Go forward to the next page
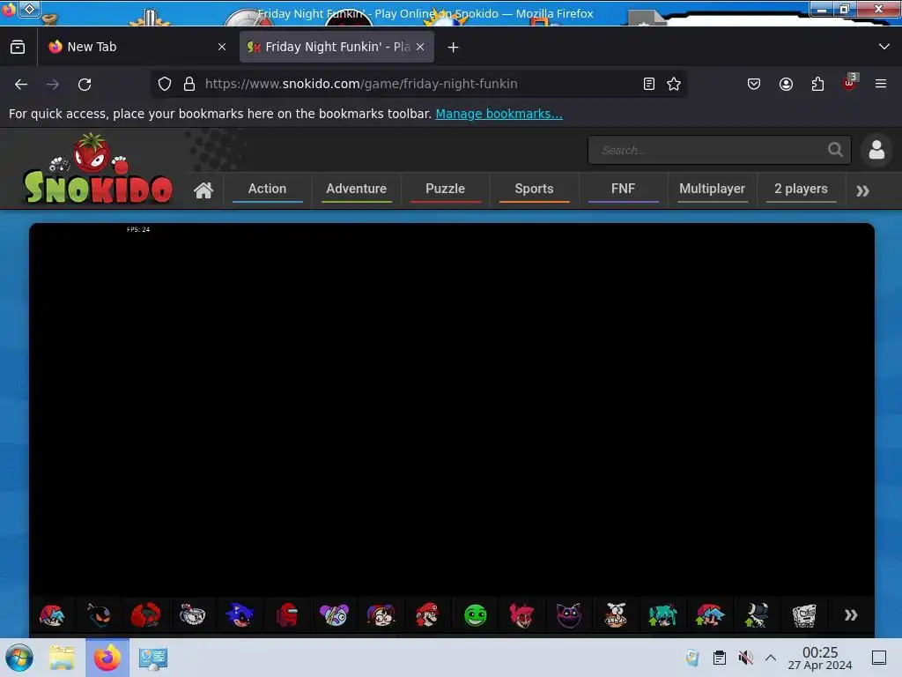 coord(53,84)
